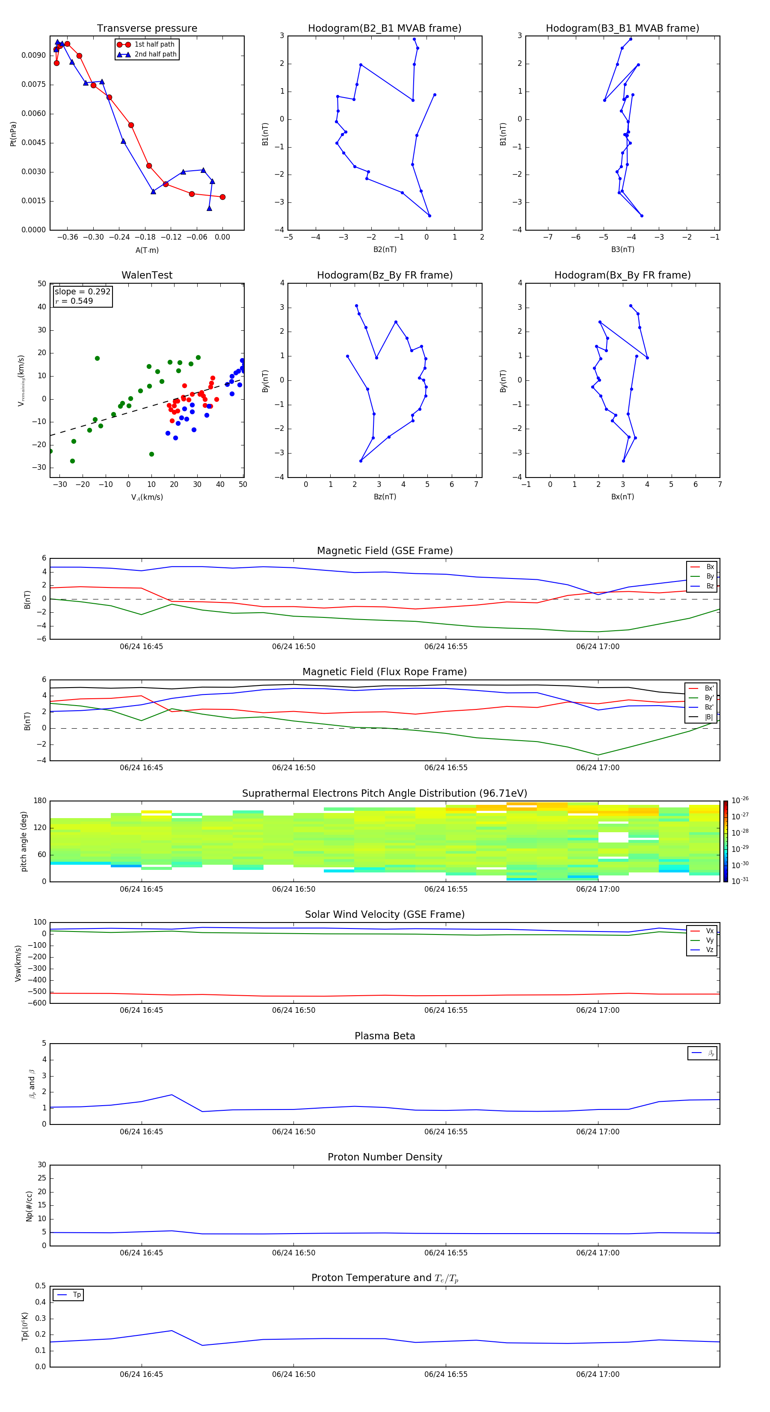This screenshot has height=1412, width=770.
Task: Click the "2nd half path" legend entry
Action: [147, 54]
